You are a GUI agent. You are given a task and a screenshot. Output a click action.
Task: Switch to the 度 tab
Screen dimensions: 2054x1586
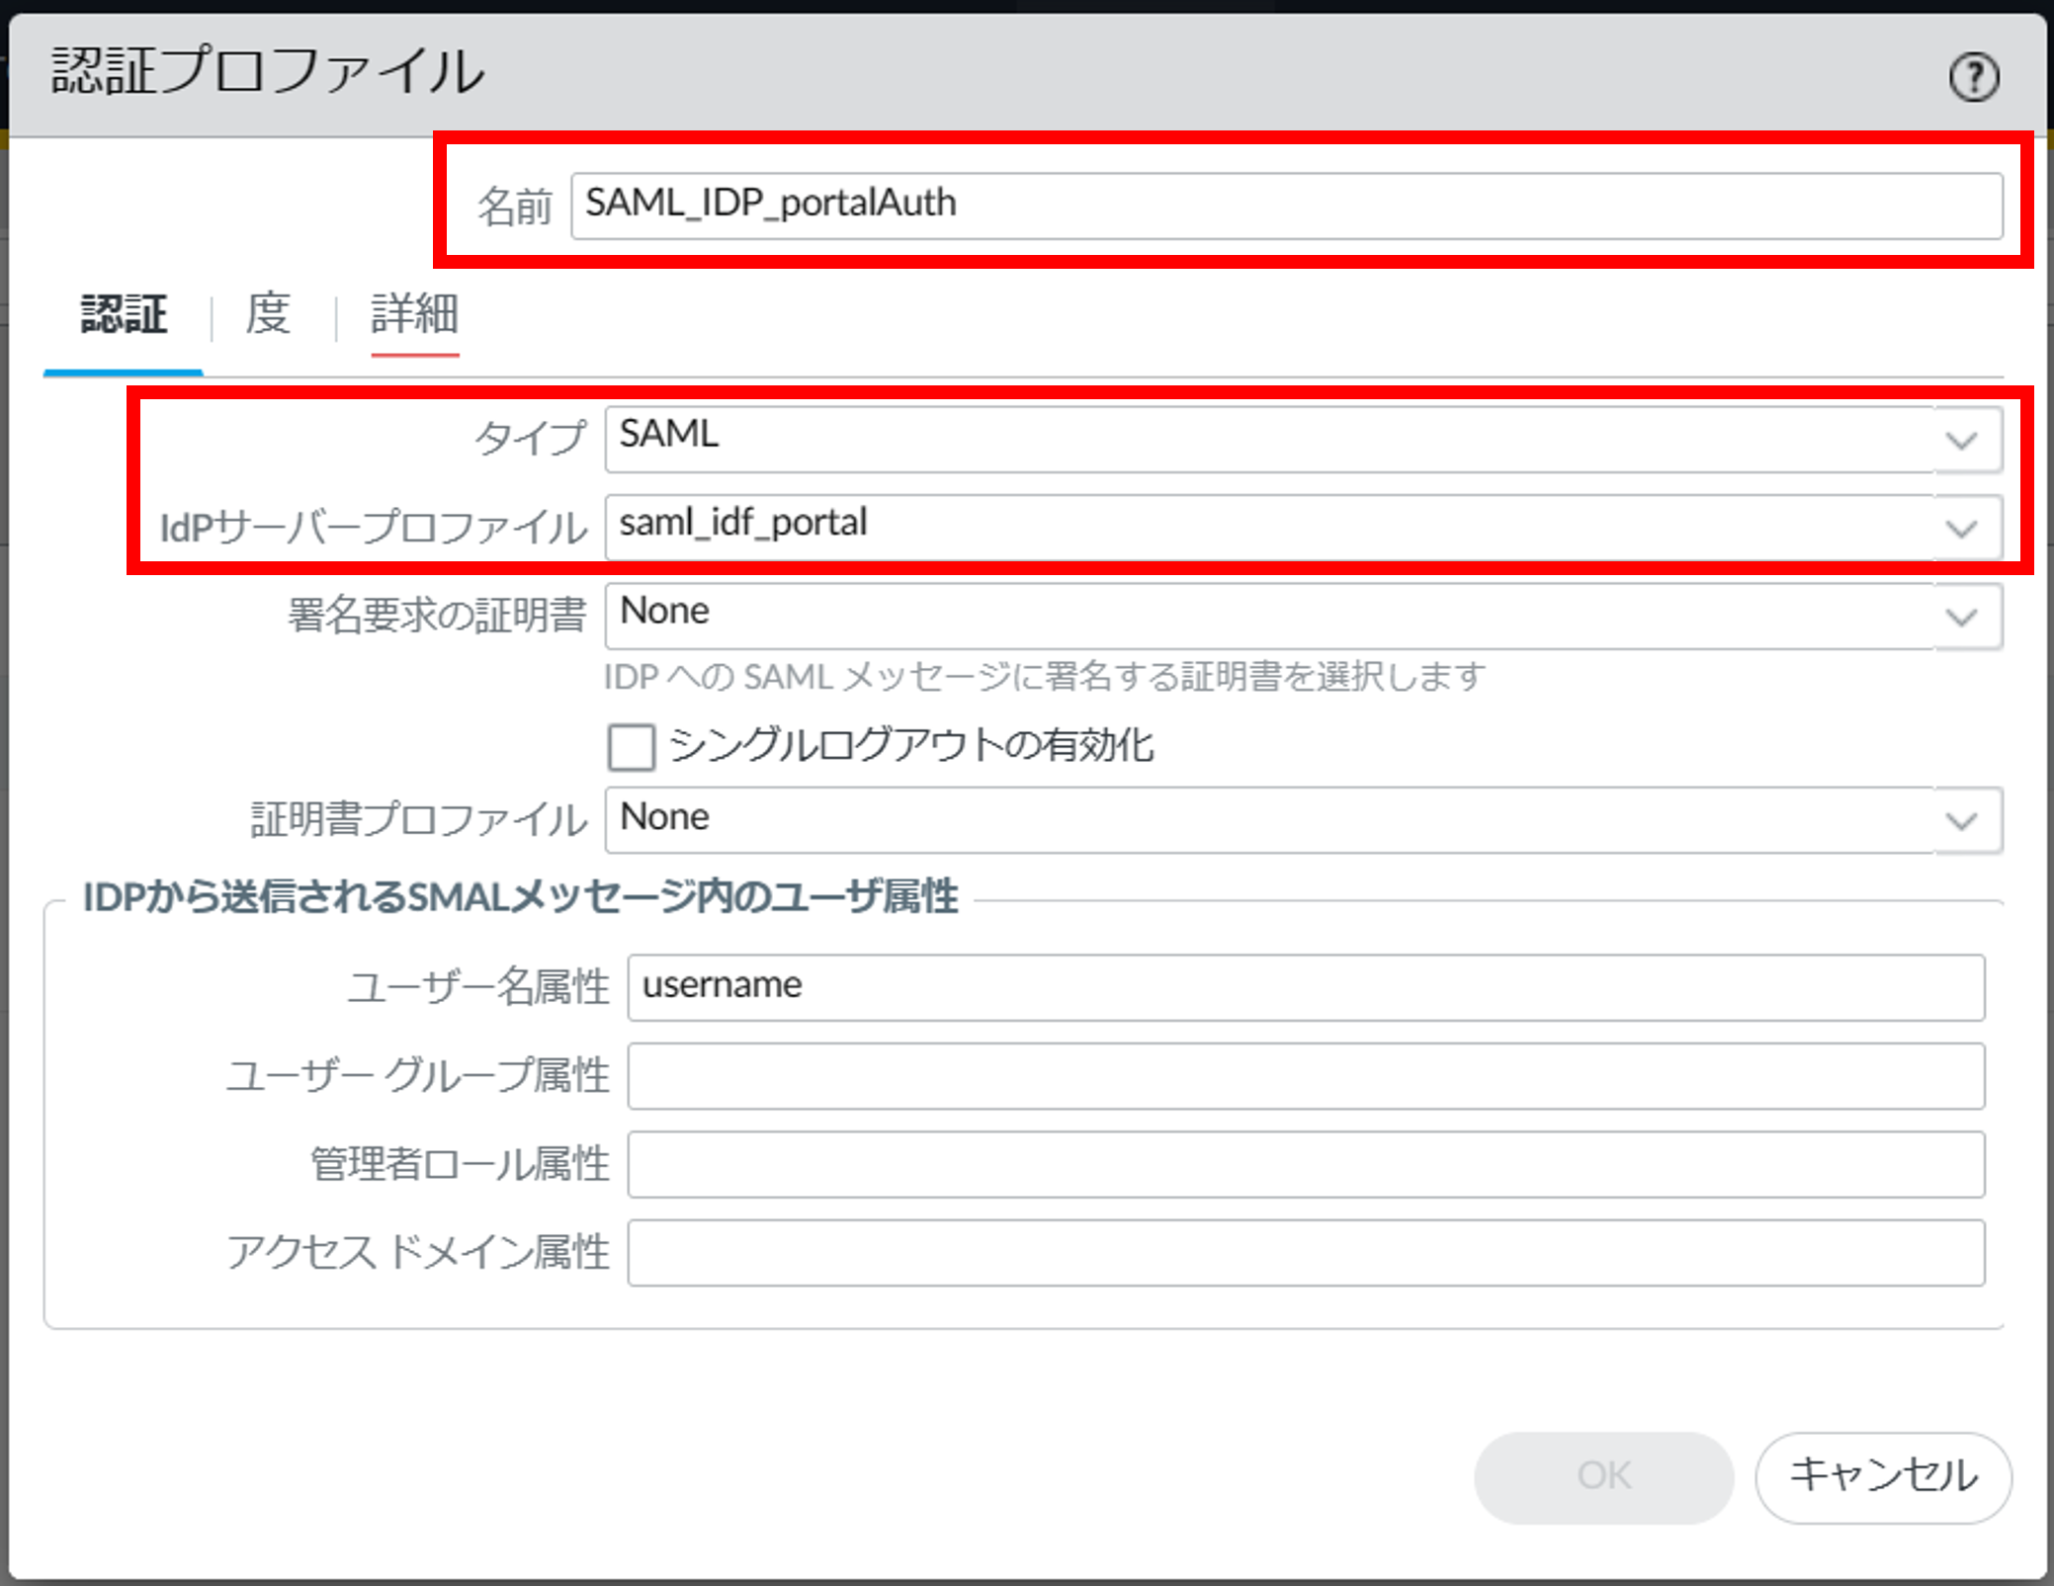[x=268, y=315]
